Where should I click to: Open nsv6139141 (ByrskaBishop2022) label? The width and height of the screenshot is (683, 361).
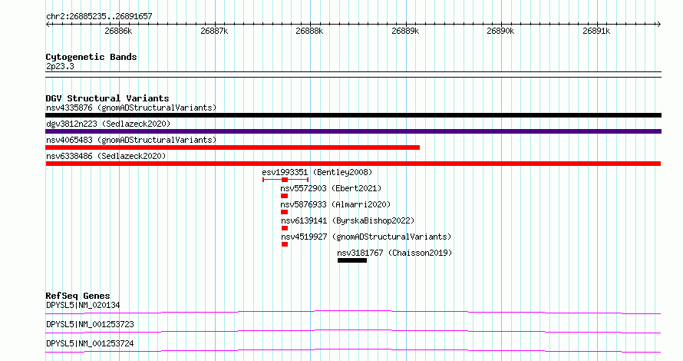pyautogui.click(x=348, y=220)
